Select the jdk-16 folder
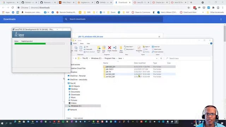This screenshot has width=226, height=127. point(108,72)
